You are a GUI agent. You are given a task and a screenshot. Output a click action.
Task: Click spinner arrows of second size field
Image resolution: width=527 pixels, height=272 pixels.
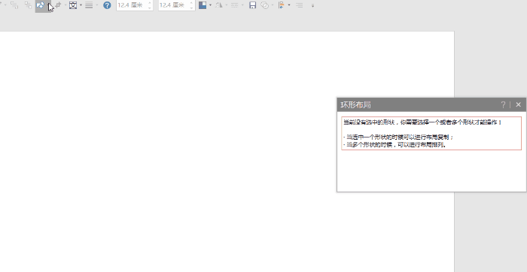[x=191, y=5]
